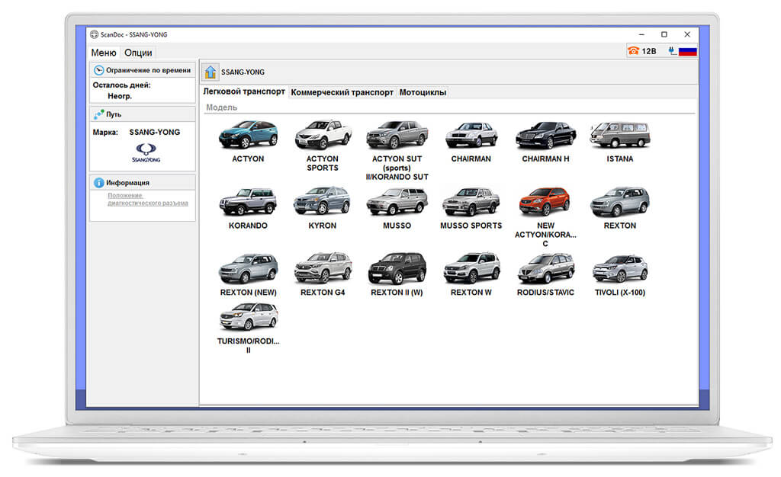Select the ACTYON car model icon
781x477 pixels.
(x=248, y=135)
